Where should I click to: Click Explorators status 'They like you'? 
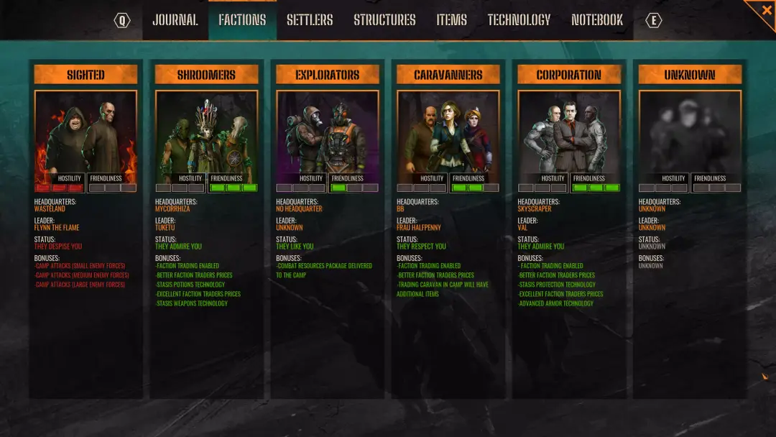295,247
